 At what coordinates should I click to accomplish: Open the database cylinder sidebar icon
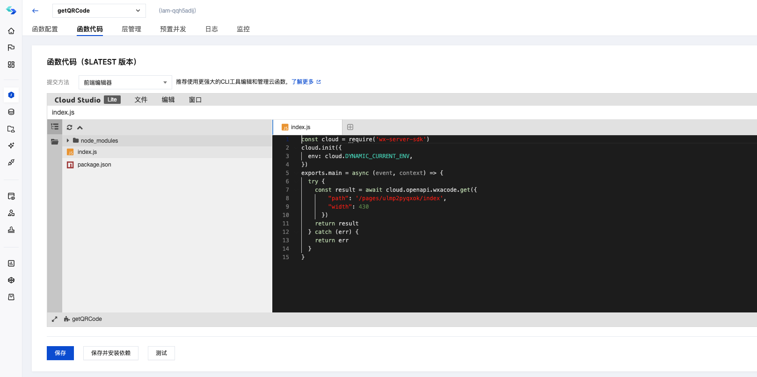click(11, 112)
